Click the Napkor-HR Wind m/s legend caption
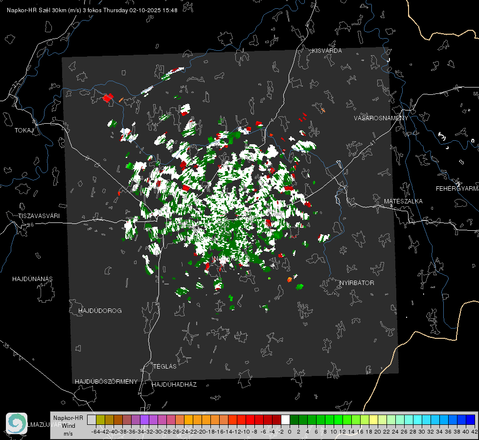The width and height of the screenshot is (479, 440). [68, 425]
